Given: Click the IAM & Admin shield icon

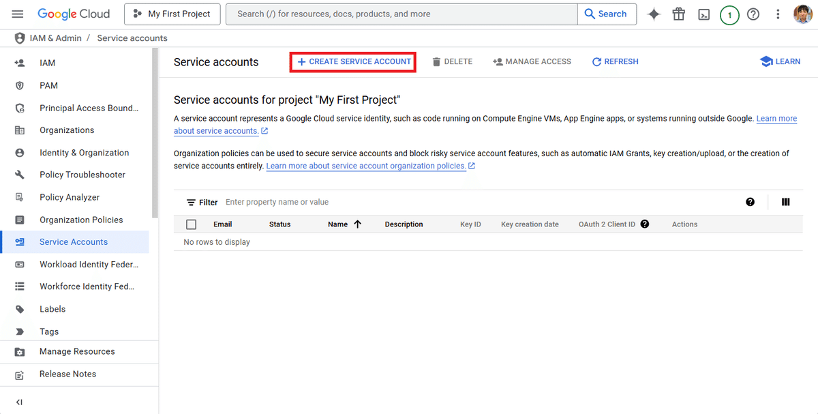Looking at the screenshot, I should coord(20,38).
